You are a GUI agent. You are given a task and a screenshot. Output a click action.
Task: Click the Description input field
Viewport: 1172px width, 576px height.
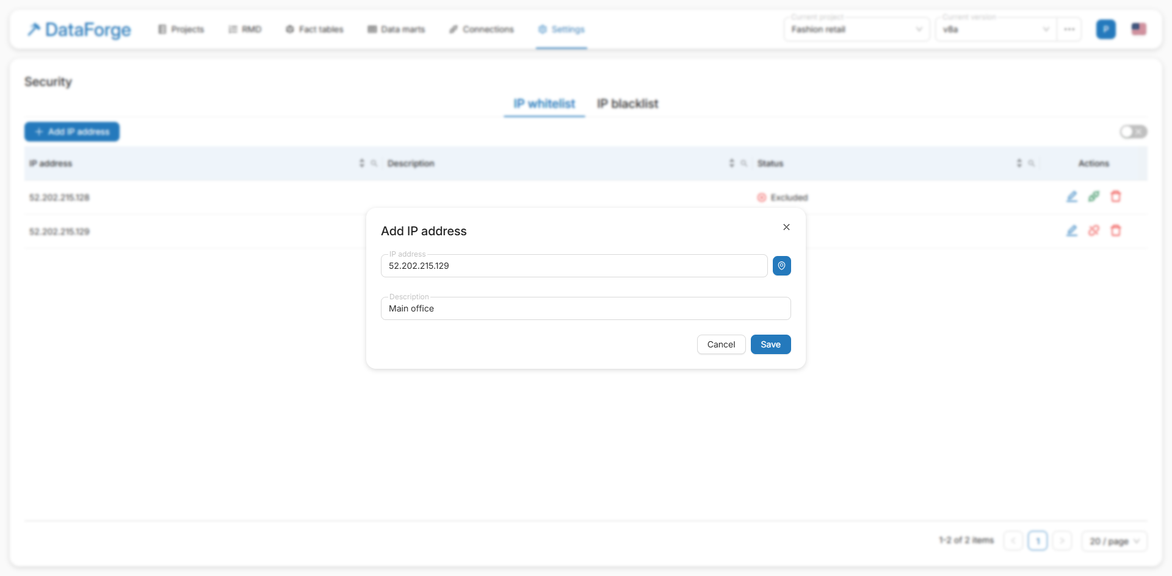[x=585, y=308]
